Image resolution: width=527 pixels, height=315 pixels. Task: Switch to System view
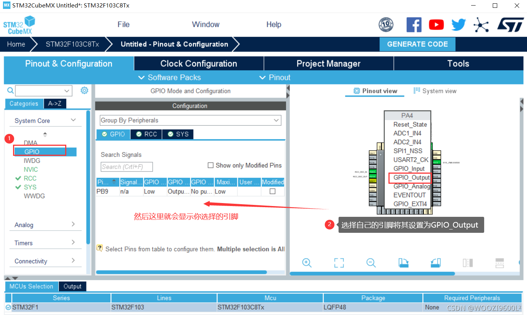click(x=435, y=91)
